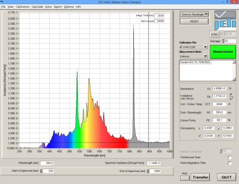Open the Measurement Mode dropdown
The image size is (239, 184).
193,56
